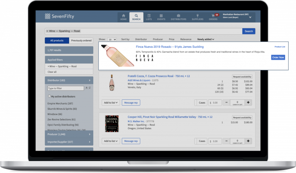Request availability for Fratelli Cozza Prosecco
The image size is (296, 173).
click(x=242, y=77)
